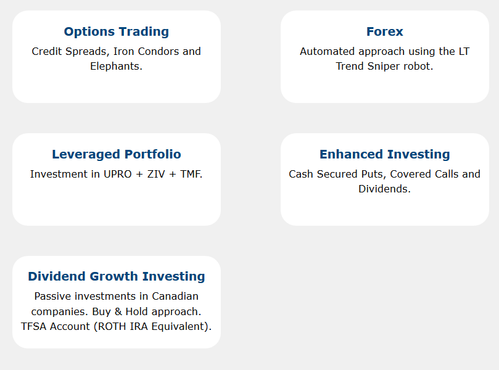499x370 pixels.
Task: Select the Enhanced Investing heading
Action: [385, 154]
